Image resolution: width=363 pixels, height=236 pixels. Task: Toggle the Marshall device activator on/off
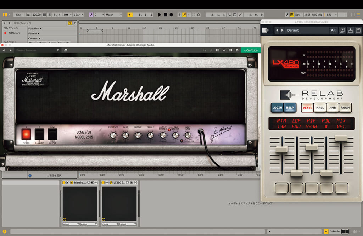64,182
